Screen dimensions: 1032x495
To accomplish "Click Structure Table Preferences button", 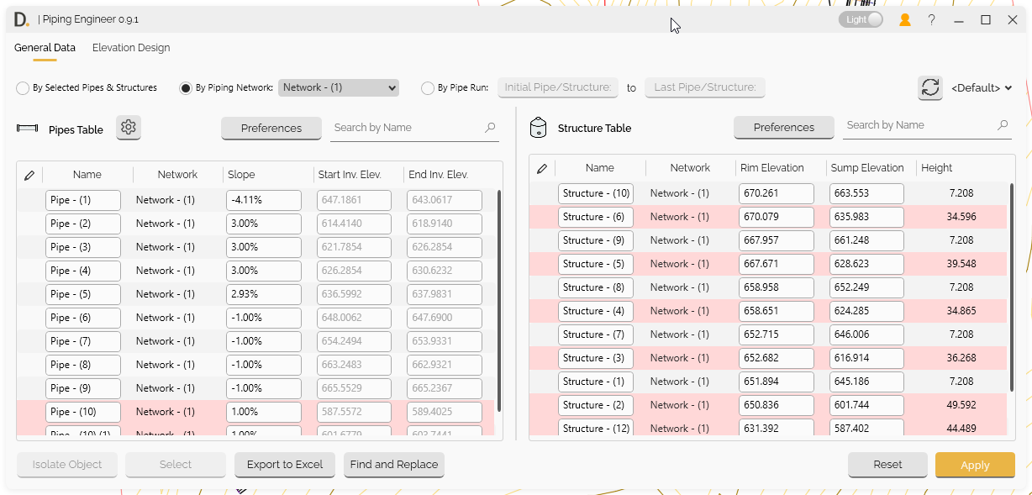I will 784,127.
